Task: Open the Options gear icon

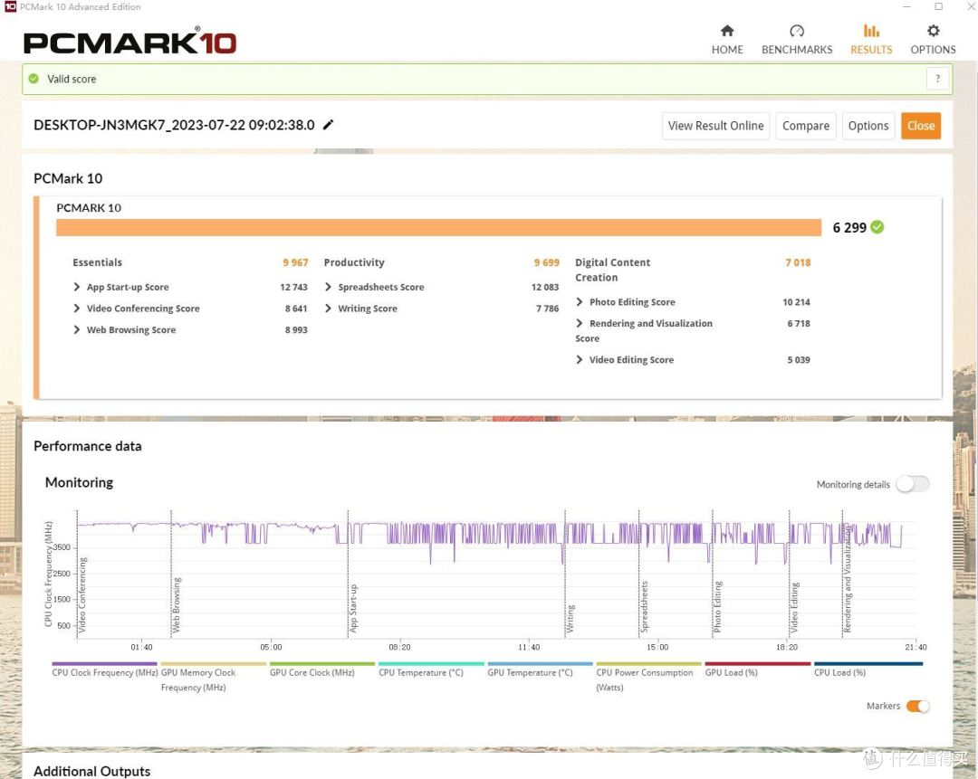Action: [933, 31]
